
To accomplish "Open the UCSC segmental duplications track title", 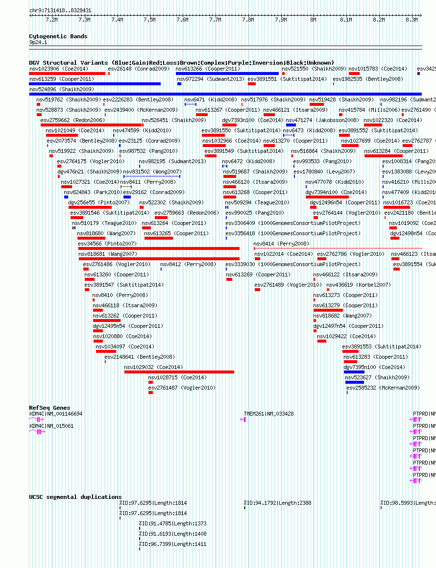I will click(75, 496).
